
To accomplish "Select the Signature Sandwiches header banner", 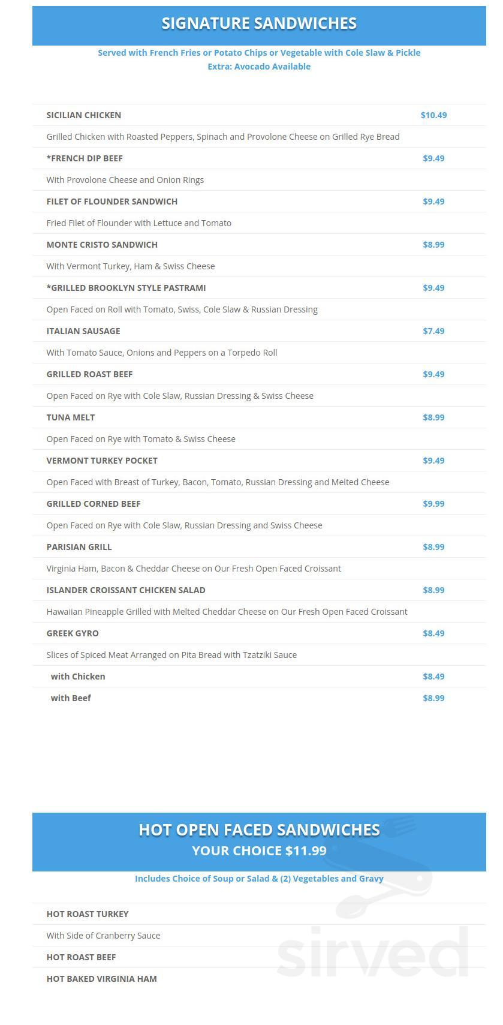I will 259,26.
